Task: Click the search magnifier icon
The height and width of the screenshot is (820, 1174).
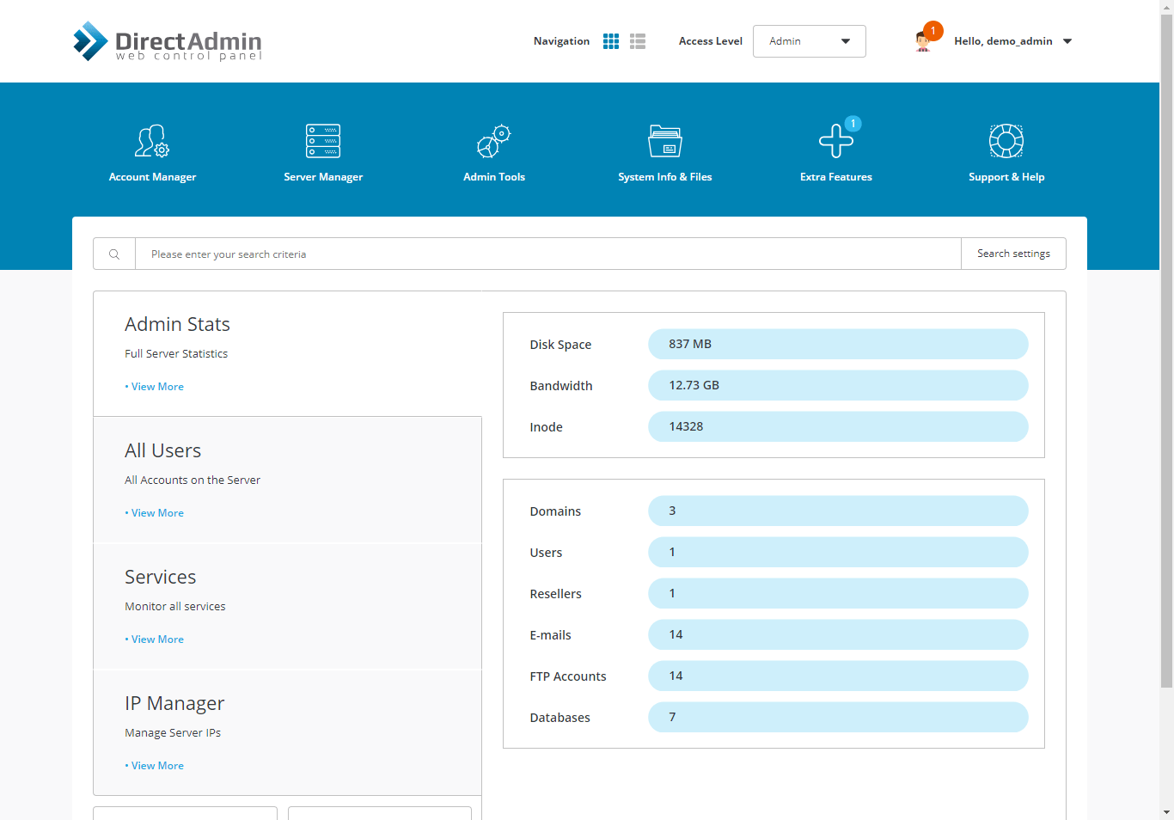Action: (114, 254)
